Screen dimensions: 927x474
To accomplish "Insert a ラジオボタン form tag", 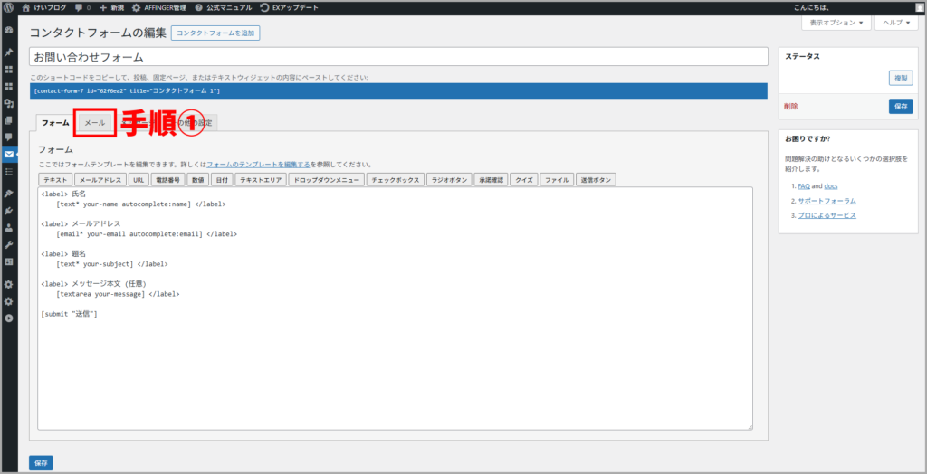I will click(x=449, y=180).
